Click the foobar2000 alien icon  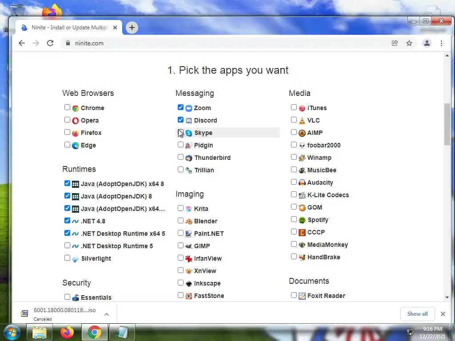[302, 146]
